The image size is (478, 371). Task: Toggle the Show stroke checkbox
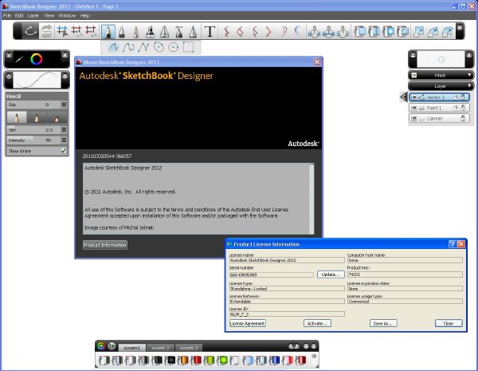coord(64,151)
